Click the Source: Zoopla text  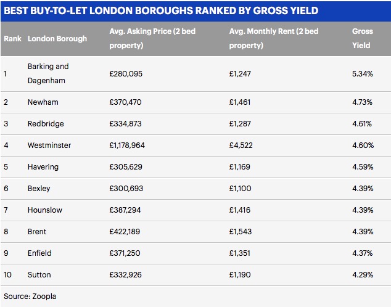(x=30, y=297)
